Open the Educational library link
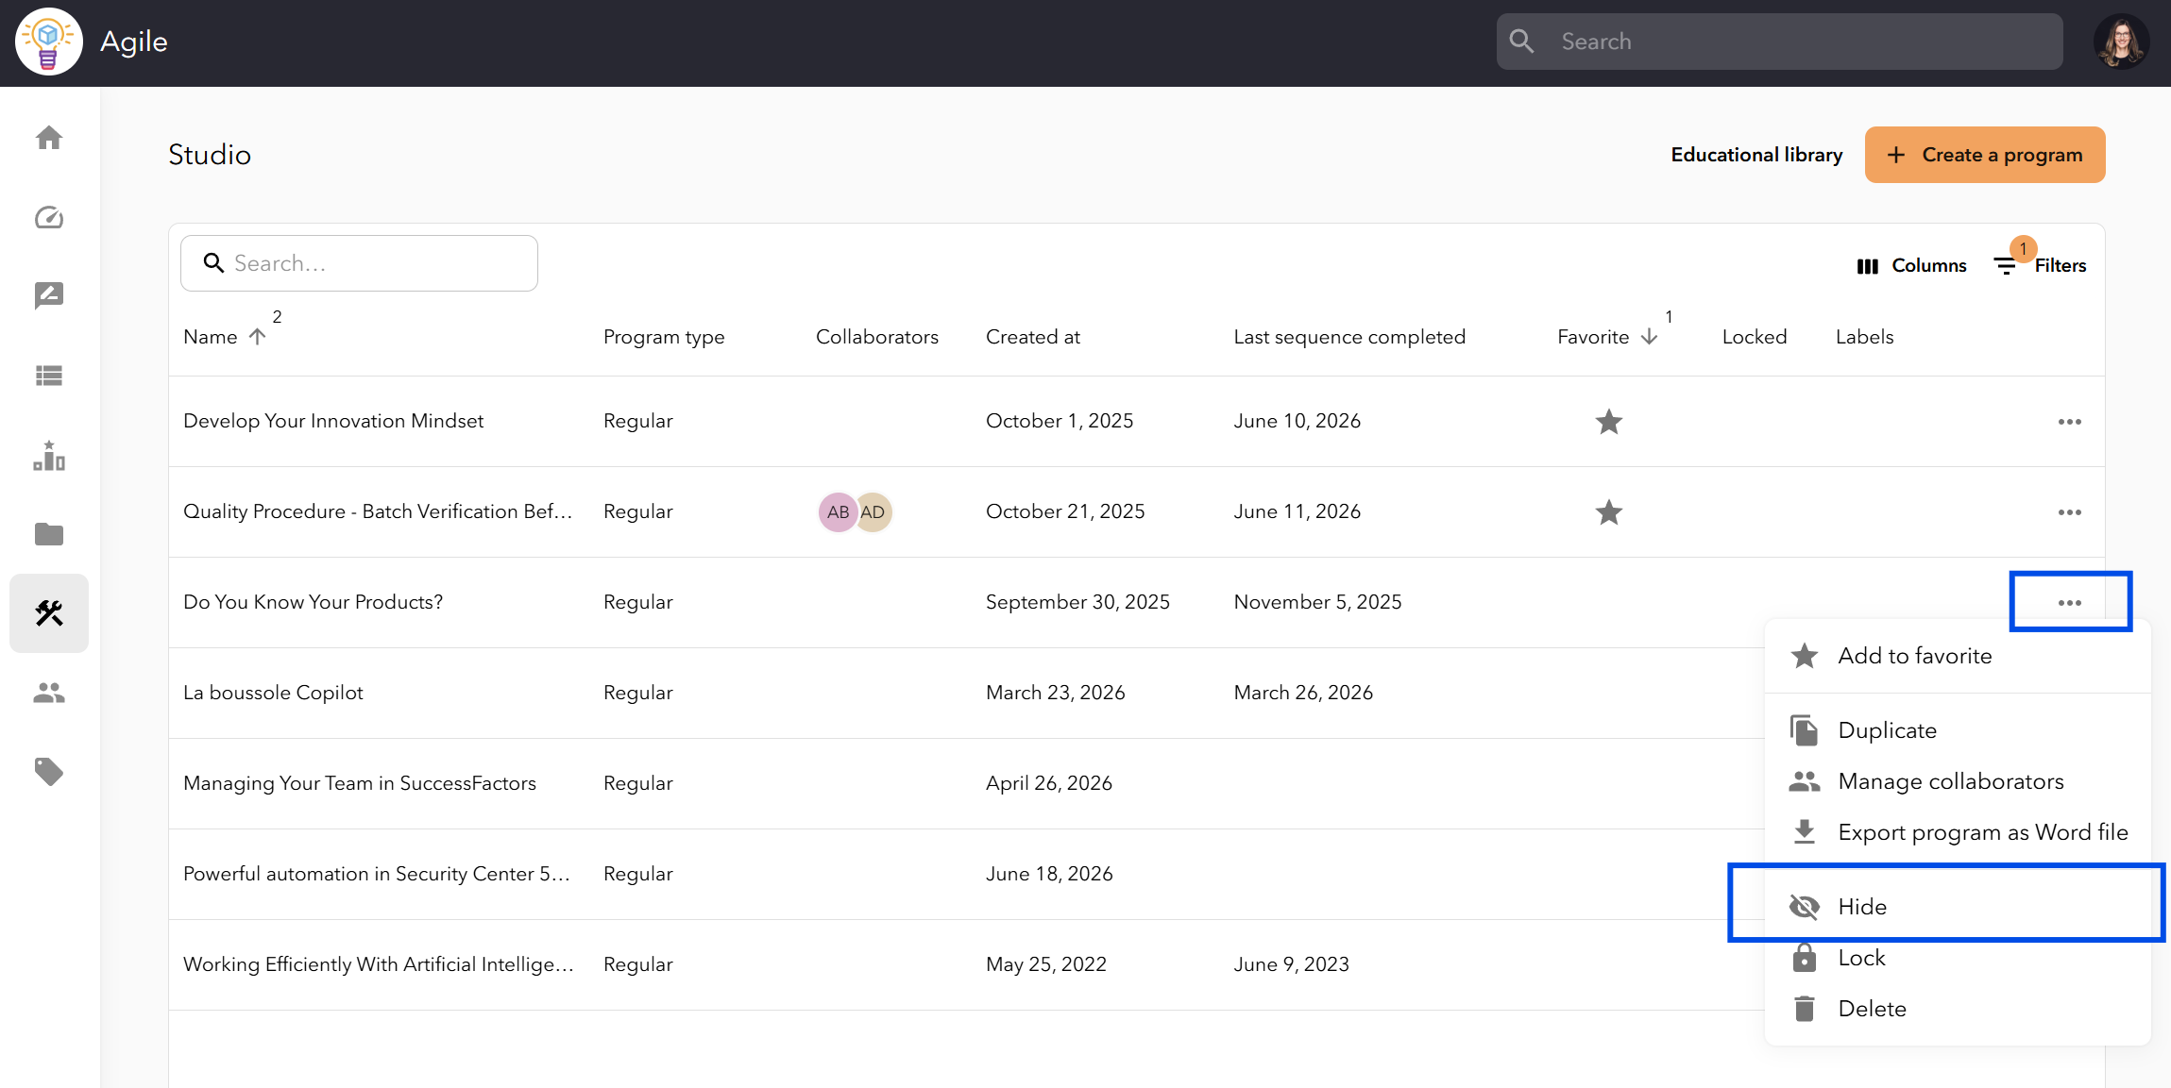Image resolution: width=2171 pixels, height=1088 pixels. (1756, 155)
